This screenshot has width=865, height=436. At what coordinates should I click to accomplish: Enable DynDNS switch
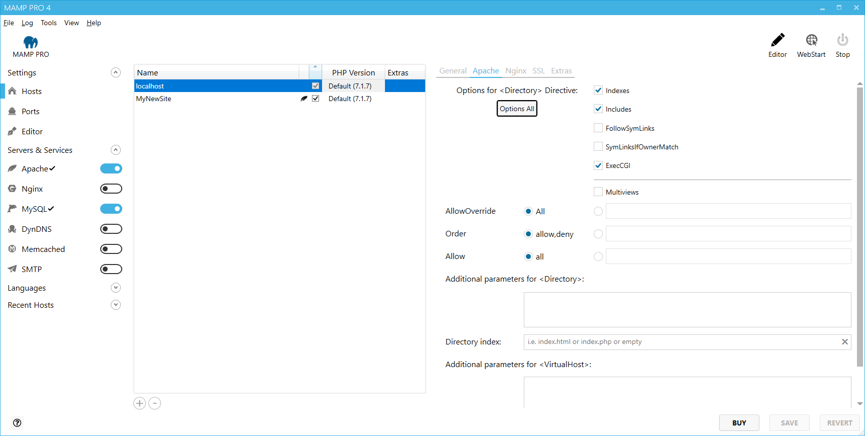coord(111,229)
